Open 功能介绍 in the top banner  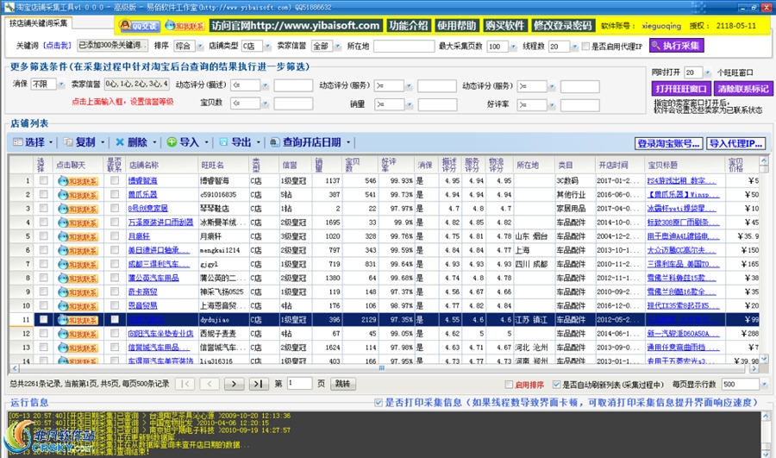tap(409, 25)
